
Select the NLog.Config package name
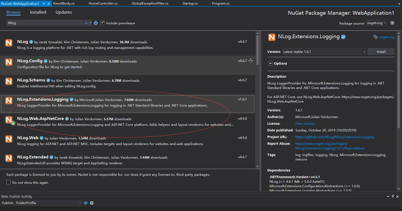pyautogui.click(x=30, y=61)
